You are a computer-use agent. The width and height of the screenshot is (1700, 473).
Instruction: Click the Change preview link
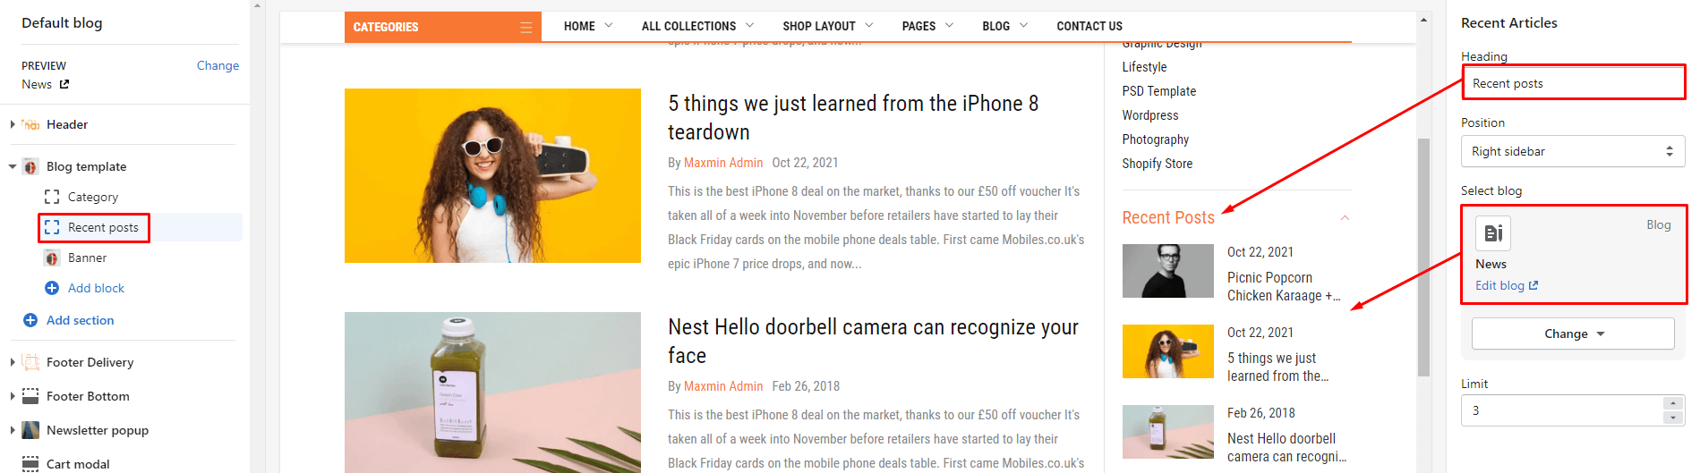click(x=218, y=65)
